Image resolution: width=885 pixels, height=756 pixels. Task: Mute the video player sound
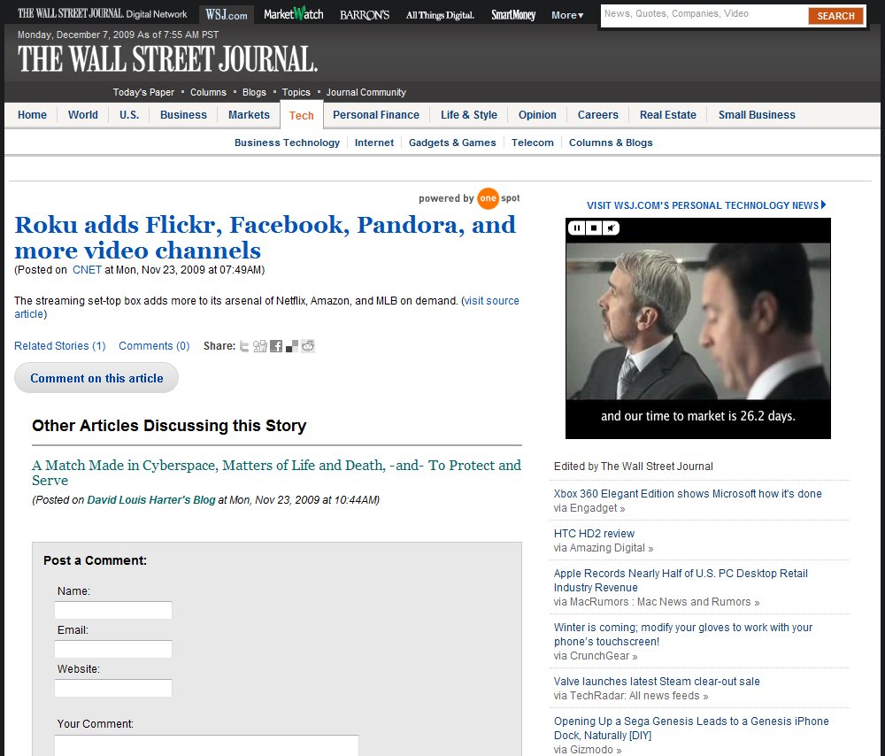point(611,228)
